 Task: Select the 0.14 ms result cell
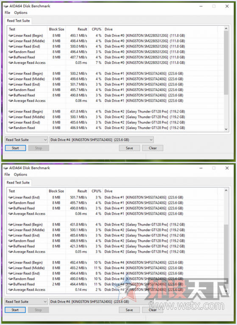click(x=81, y=289)
